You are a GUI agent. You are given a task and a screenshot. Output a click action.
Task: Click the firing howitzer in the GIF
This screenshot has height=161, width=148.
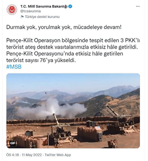coord(61,130)
